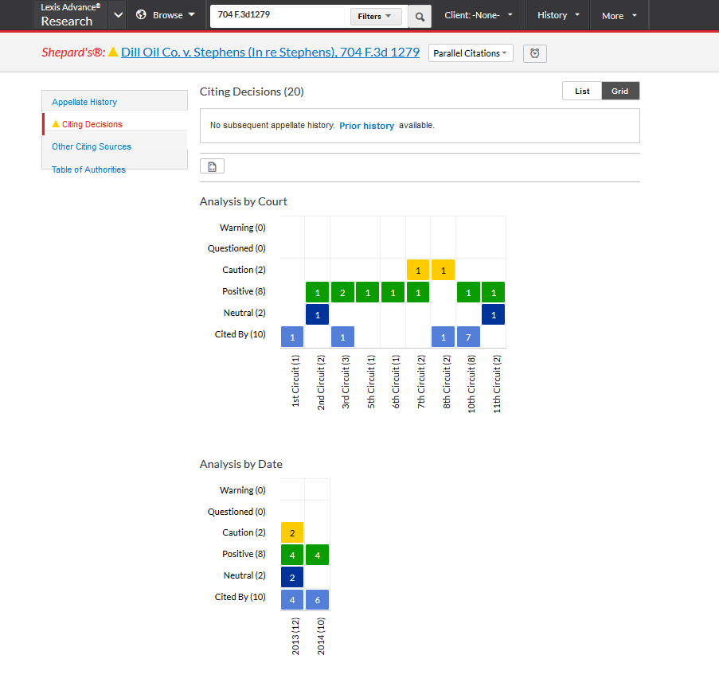Click the Prior history link
Image resolution: width=719 pixels, height=686 pixels.
366,126
